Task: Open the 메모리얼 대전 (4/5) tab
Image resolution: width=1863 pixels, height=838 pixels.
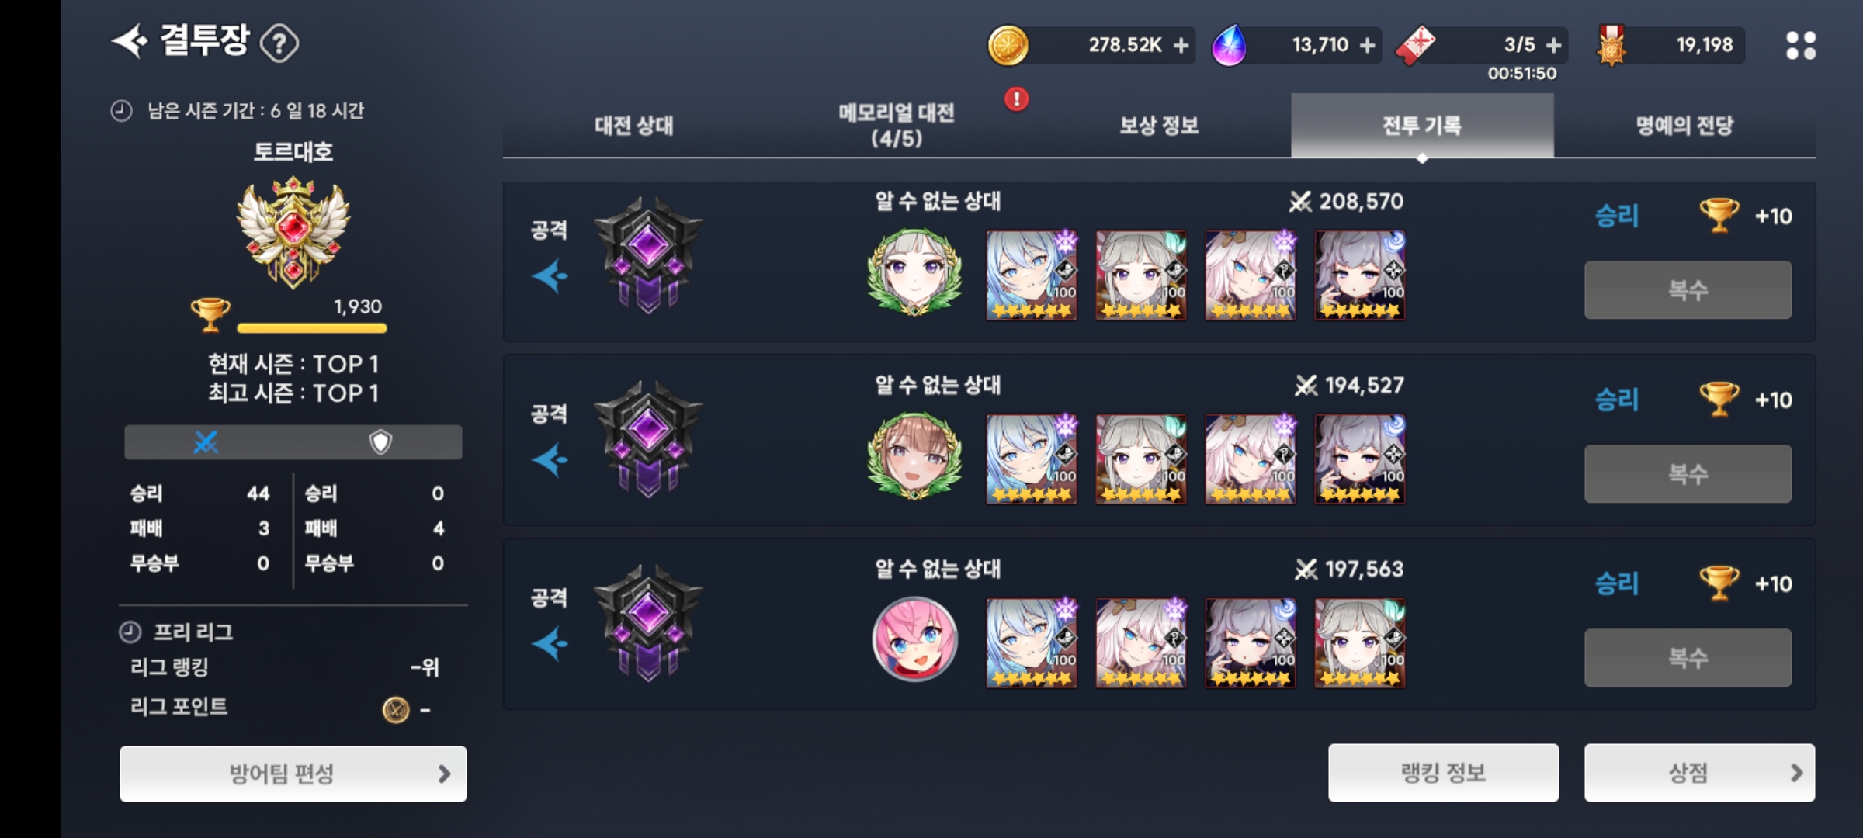Action: pyautogui.click(x=897, y=126)
